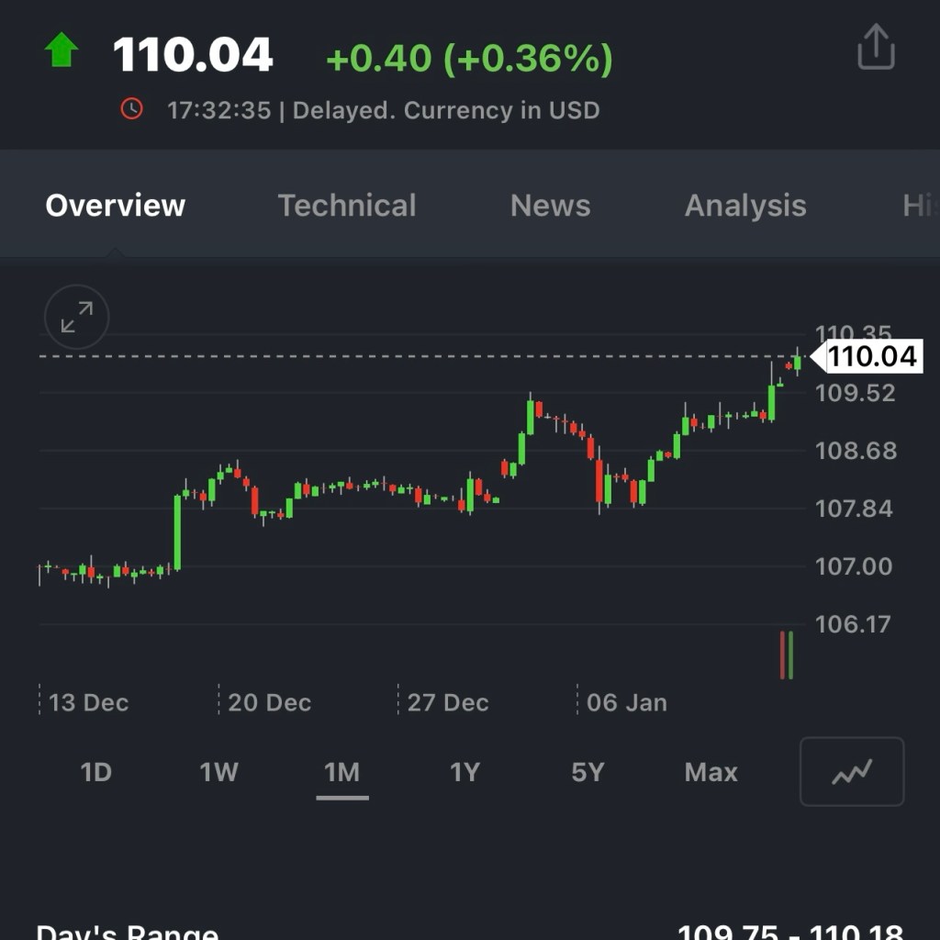Select the 1D chart range
The width and height of the screenshot is (940, 940).
pyautogui.click(x=96, y=772)
